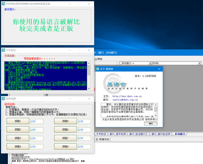The image size is (203, 164).
Task: Open the http://www.dywt.com.cn homepage link
Action: [127, 96]
